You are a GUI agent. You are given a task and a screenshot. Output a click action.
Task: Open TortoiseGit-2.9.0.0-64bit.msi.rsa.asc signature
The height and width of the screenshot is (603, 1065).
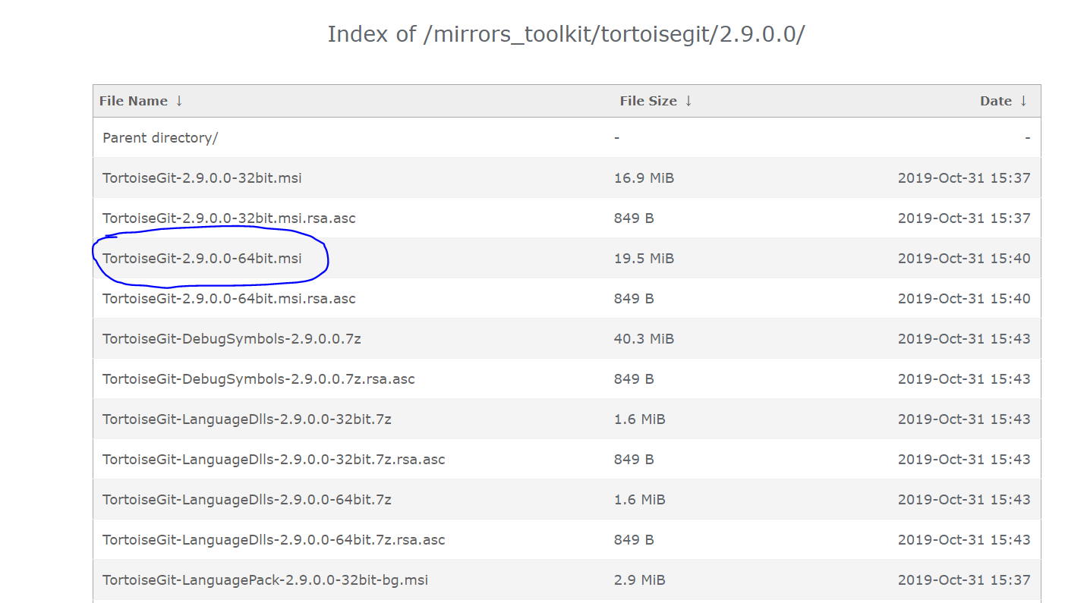229,299
